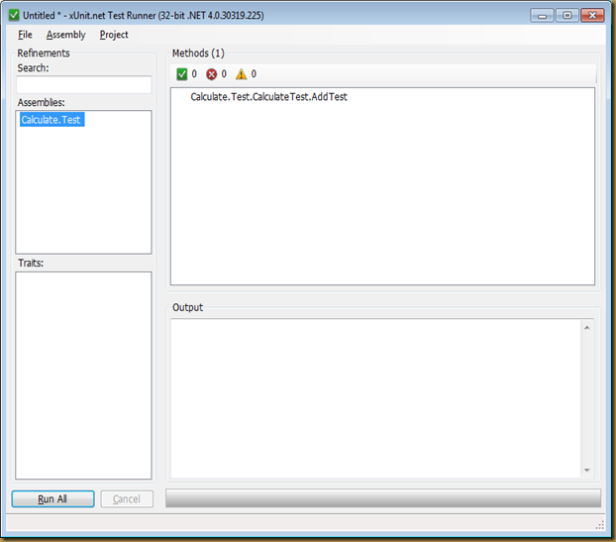Toggle the failed tests red X filter
616x542 pixels.
(211, 74)
